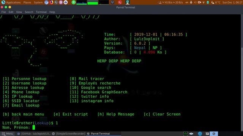Click the 'en' keyboard layout indicator
The image size is (243, 136).
(x=187, y=3)
